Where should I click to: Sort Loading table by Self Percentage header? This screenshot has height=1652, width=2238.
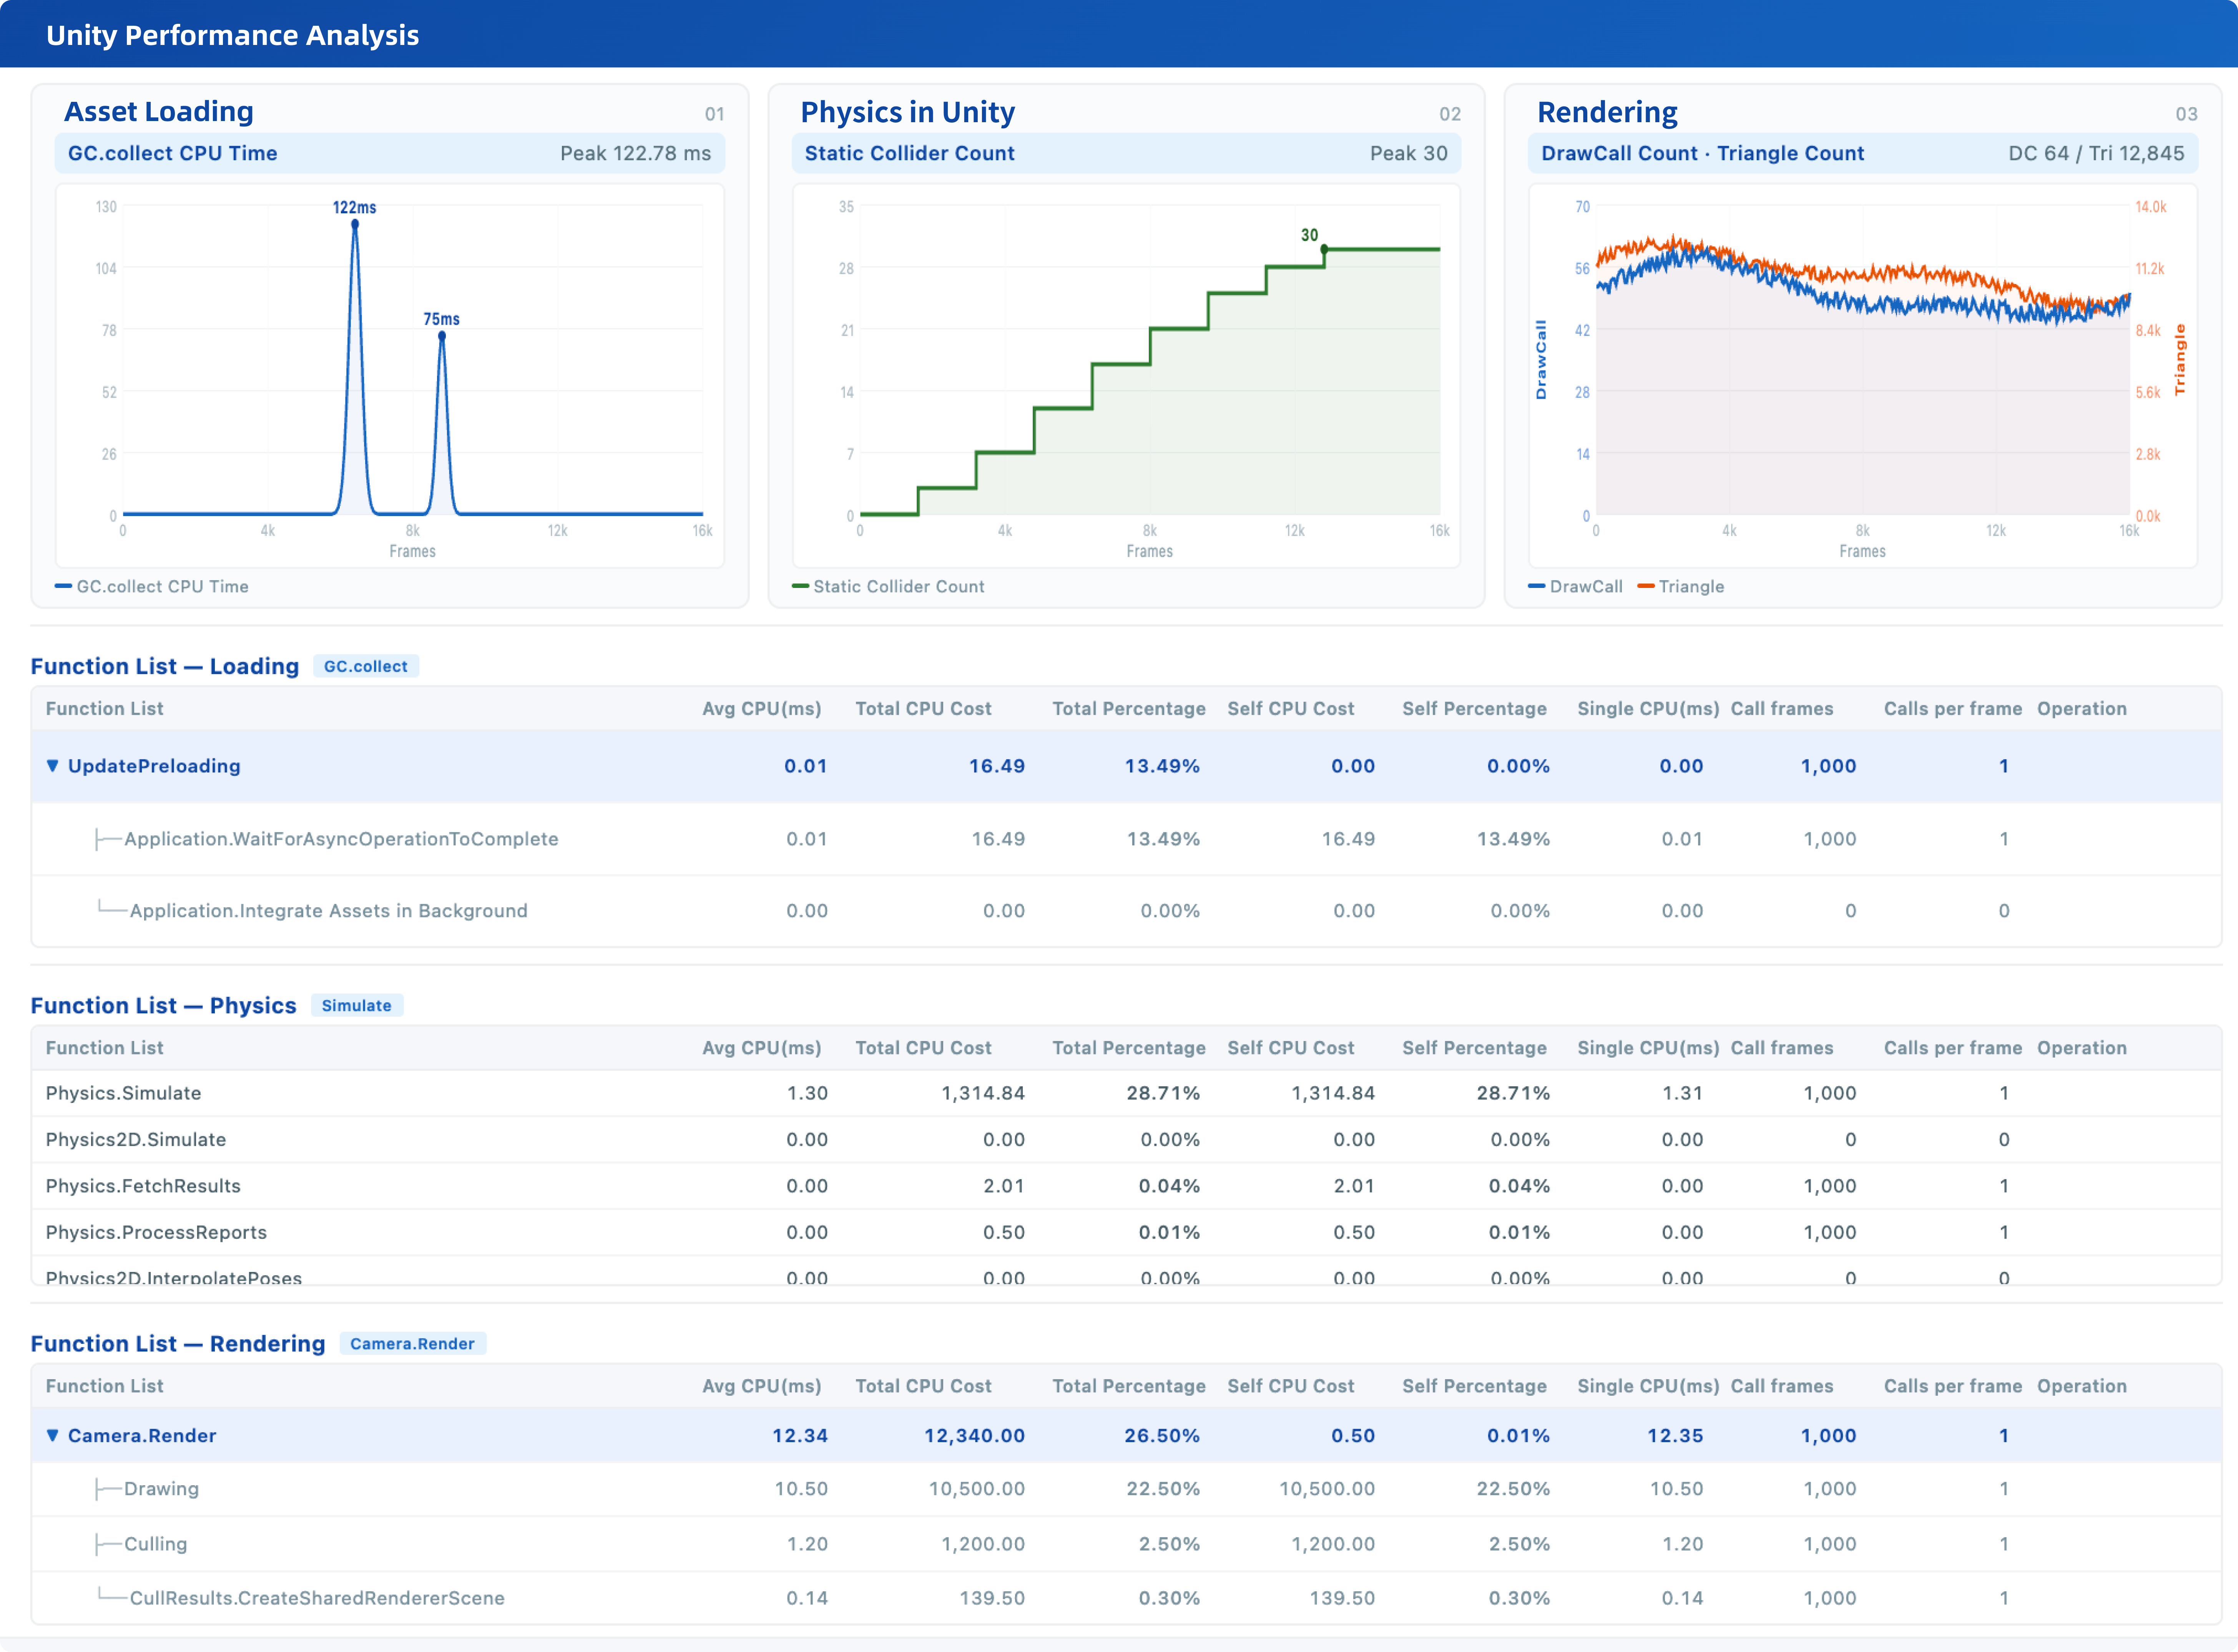(x=1475, y=709)
